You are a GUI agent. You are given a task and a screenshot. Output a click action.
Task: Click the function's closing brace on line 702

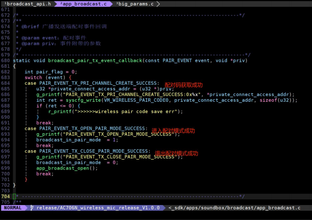click(x=14, y=185)
